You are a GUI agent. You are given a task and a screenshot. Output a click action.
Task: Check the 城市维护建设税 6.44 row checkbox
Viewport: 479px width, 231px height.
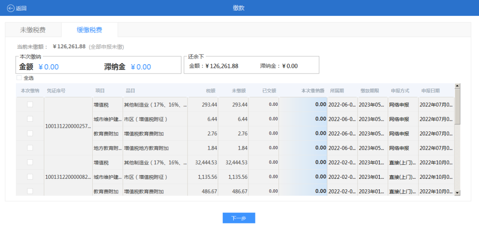[x=30, y=119]
